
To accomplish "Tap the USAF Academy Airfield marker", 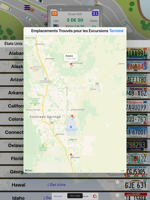I will pyautogui.click(x=46, y=79).
